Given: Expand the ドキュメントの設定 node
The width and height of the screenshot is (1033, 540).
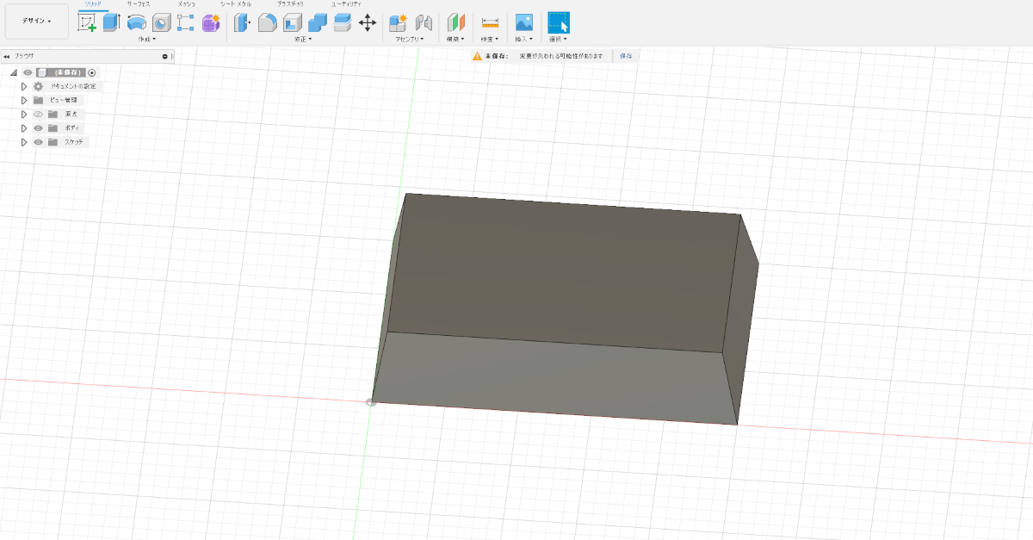Looking at the screenshot, I should pos(24,86).
